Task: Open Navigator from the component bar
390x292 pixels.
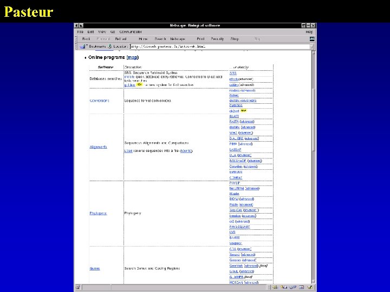Action: (x=275, y=287)
